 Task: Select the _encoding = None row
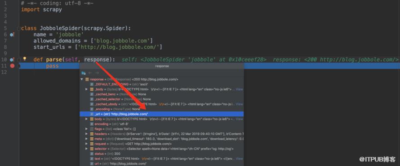pos(162,109)
